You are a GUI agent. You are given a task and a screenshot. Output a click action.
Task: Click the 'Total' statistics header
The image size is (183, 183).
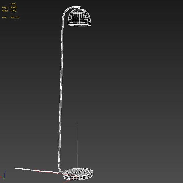click(x=13, y=4)
